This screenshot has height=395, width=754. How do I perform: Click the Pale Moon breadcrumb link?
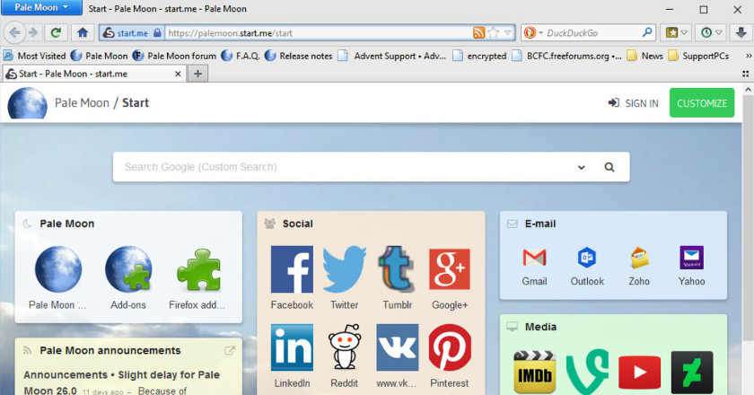pos(82,103)
